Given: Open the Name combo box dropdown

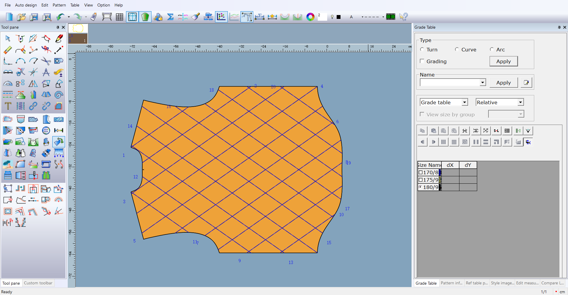Looking at the screenshot, I should coord(483,82).
